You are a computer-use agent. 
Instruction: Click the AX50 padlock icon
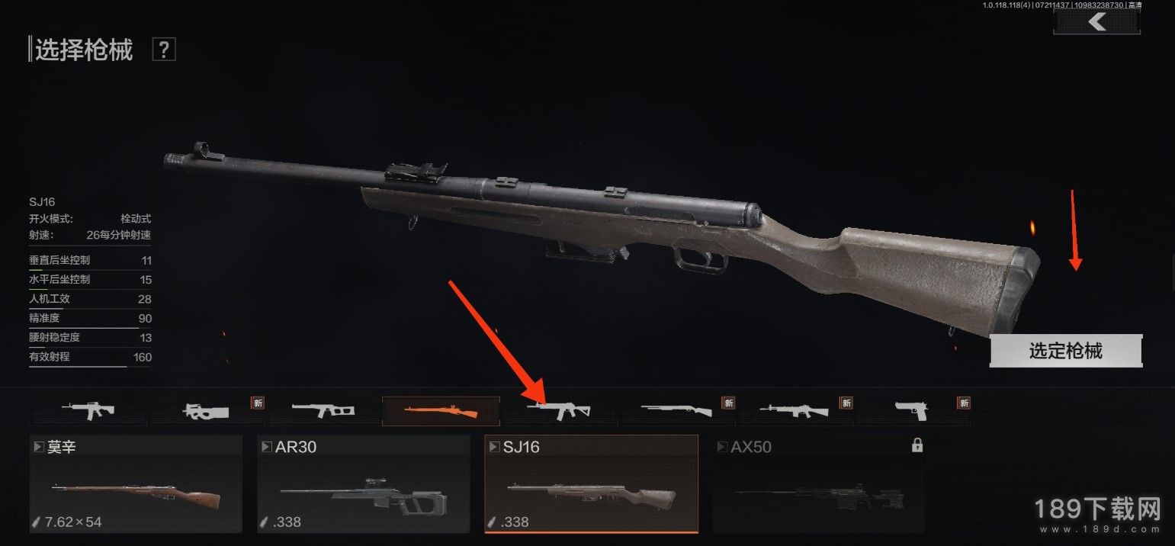point(917,446)
